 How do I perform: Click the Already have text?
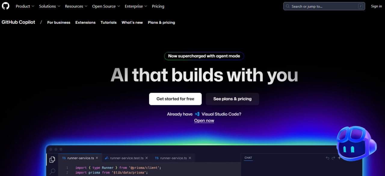click(180, 114)
